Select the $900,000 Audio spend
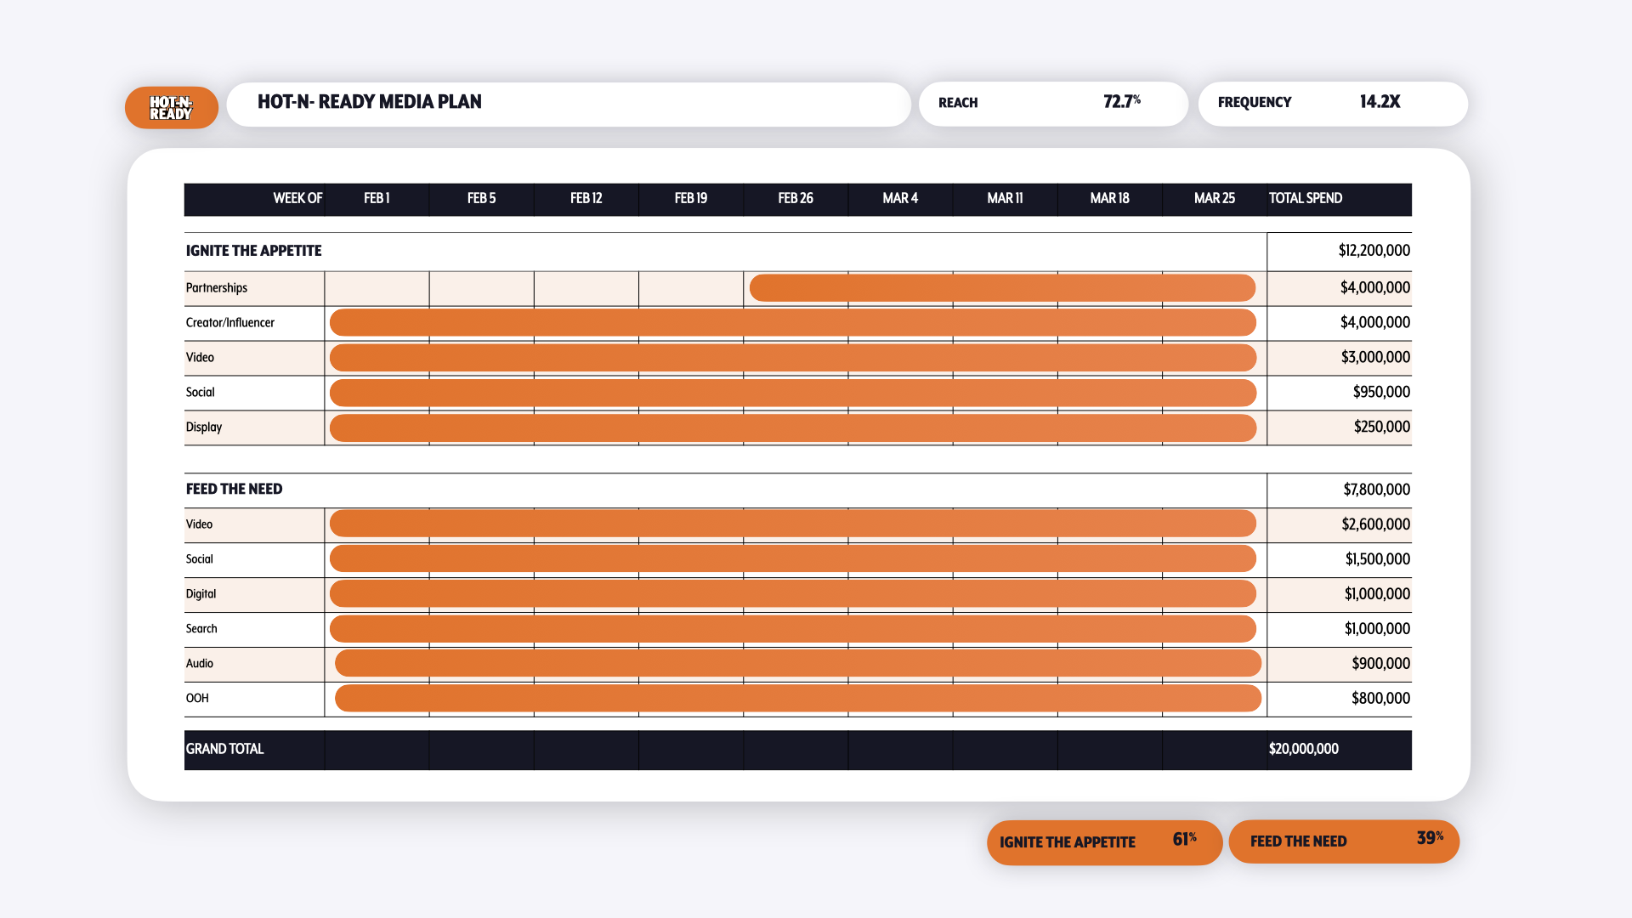 click(1380, 664)
